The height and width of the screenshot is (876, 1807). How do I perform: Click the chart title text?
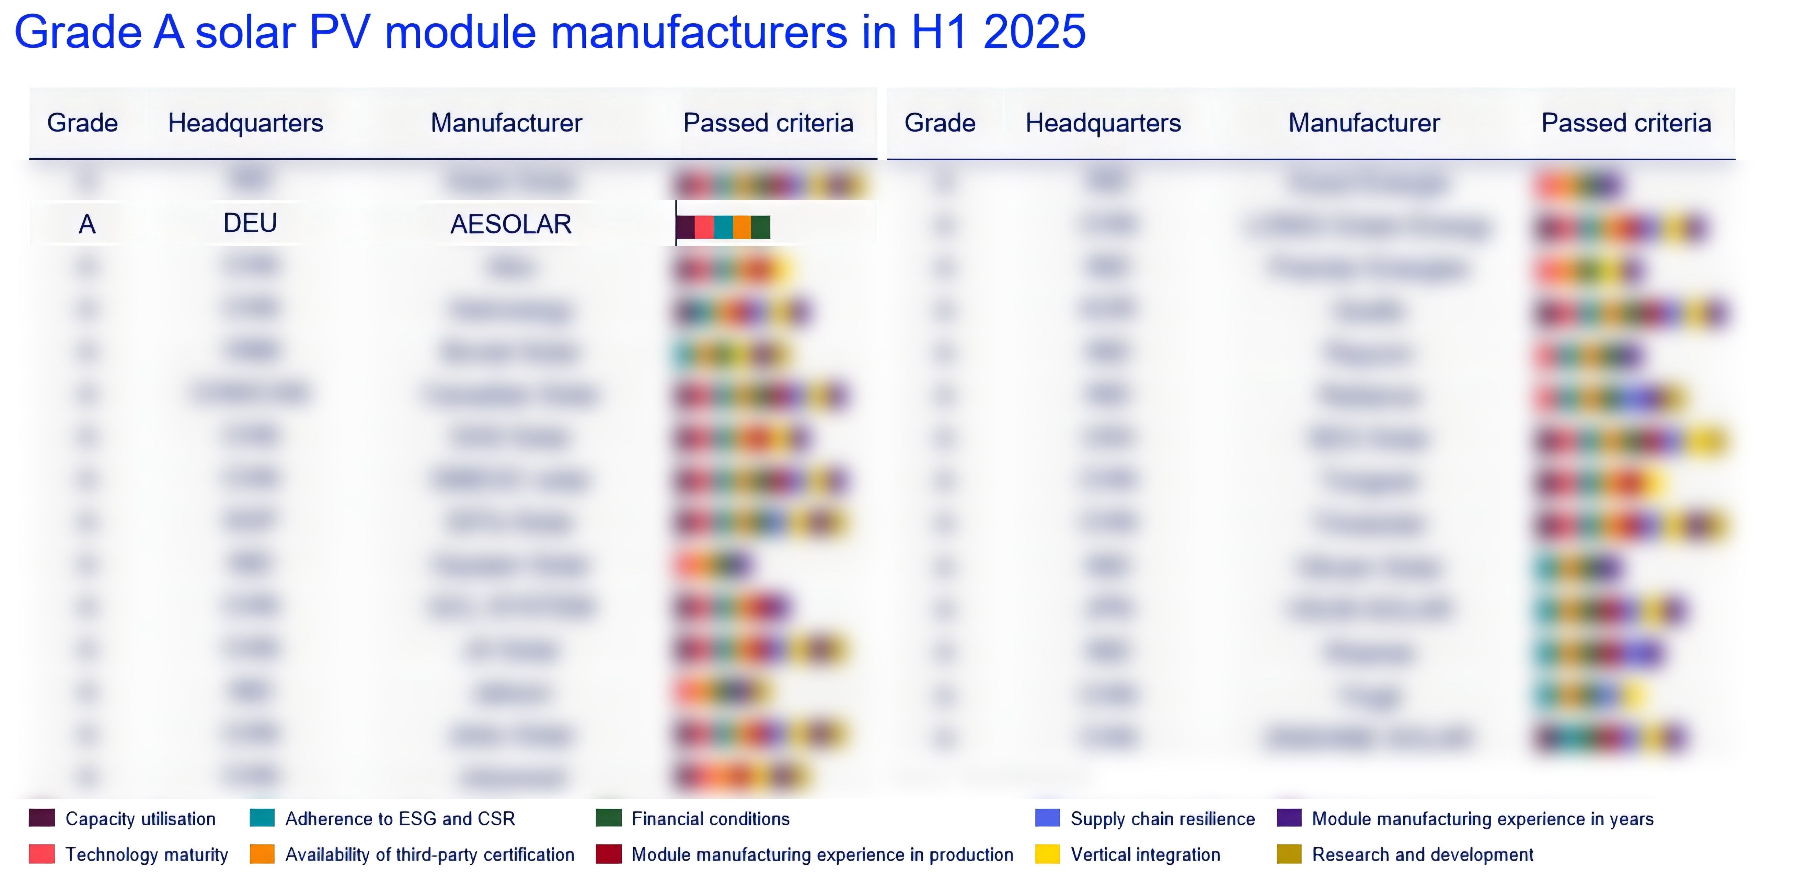pos(550,32)
